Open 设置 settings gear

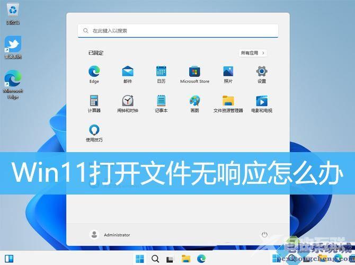pos(262,75)
